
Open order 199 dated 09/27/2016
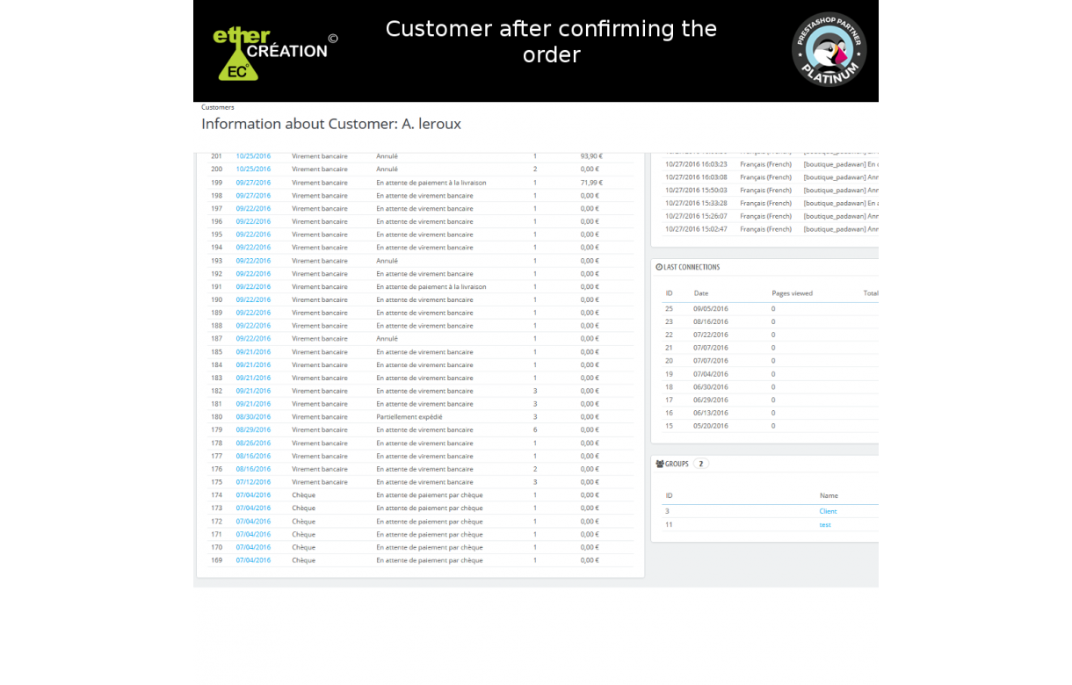tap(253, 183)
